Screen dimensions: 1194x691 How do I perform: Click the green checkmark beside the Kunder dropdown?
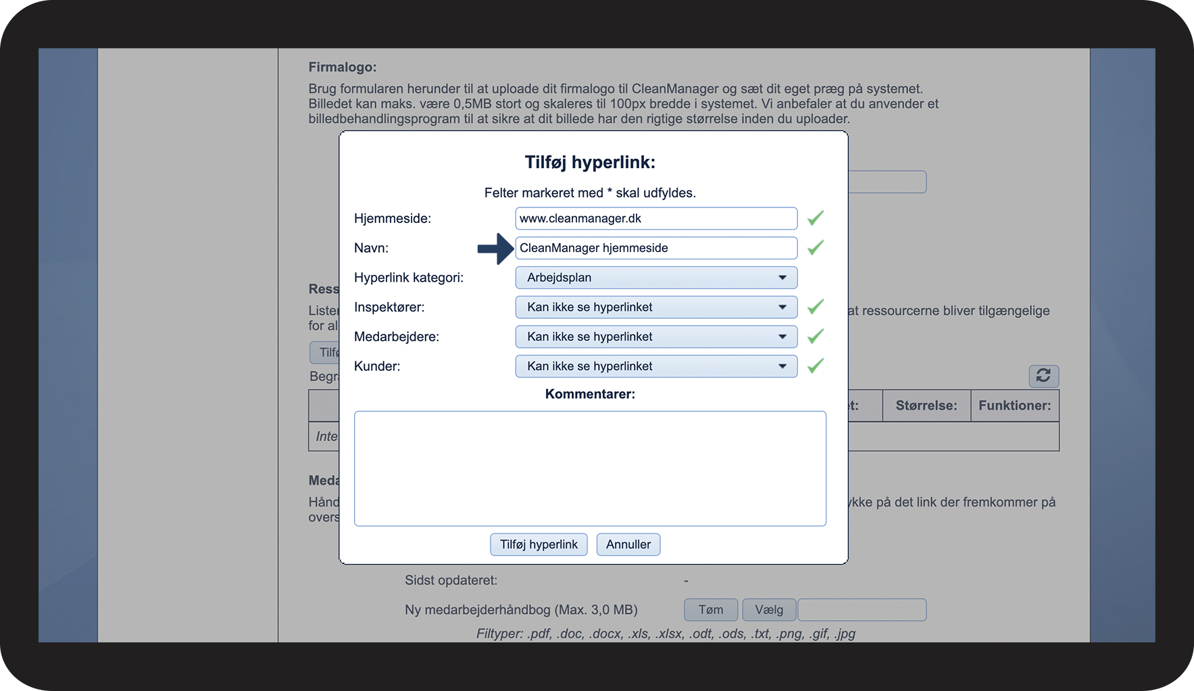(816, 365)
